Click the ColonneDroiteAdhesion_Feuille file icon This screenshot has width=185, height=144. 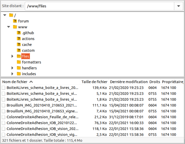(4, 117)
